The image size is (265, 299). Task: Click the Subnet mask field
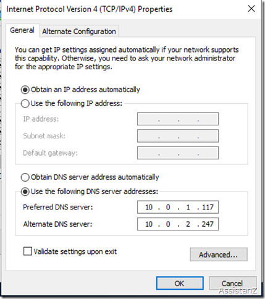pos(178,136)
